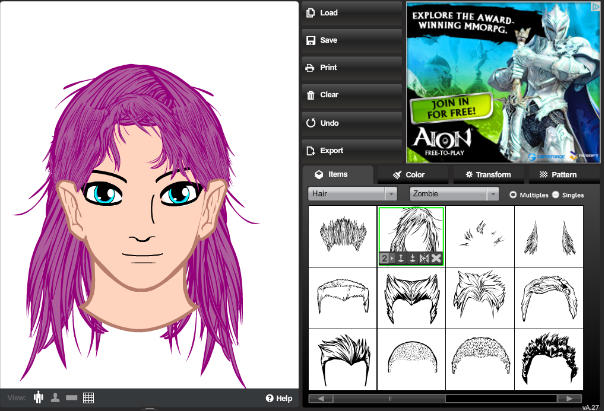The height and width of the screenshot is (411, 605).
Task: Click the Undo button
Action: pyautogui.click(x=351, y=123)
